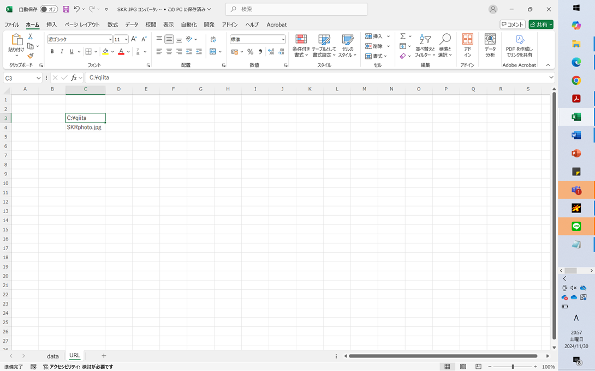Click the Format Painter brush icon
This screenshot has height=371, width=595.
[x=31, y=56]
